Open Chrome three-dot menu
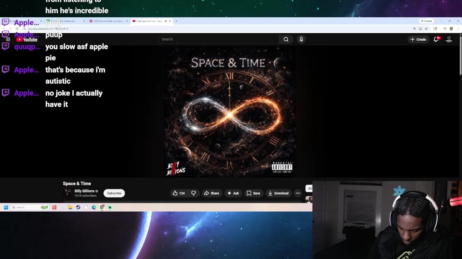Image resolution: width=462 pixels, height=259 pixels. (x=458, y=29)
